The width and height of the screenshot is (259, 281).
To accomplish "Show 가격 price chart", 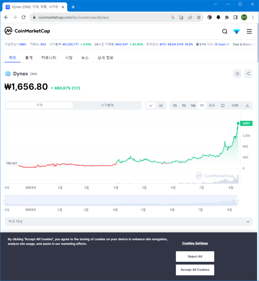I will (x=39, y=105).
